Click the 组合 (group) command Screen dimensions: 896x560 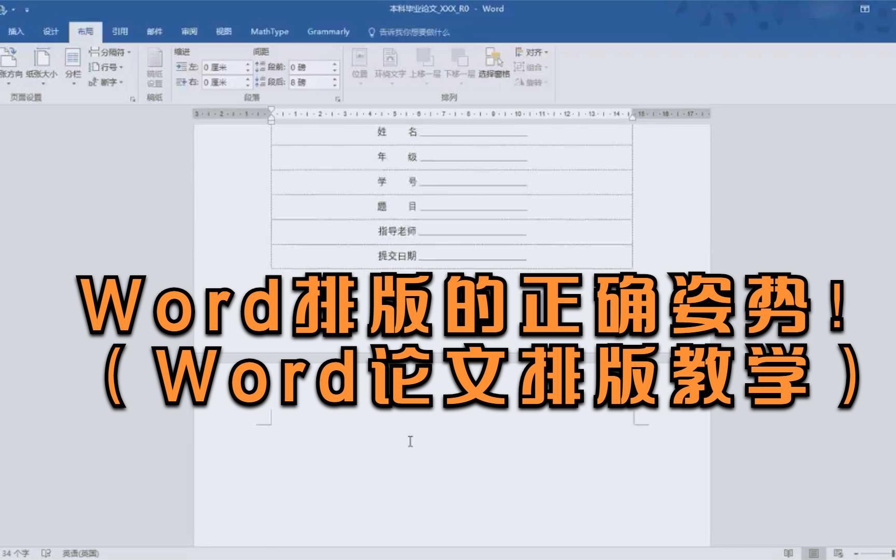(x=534, y=68)
